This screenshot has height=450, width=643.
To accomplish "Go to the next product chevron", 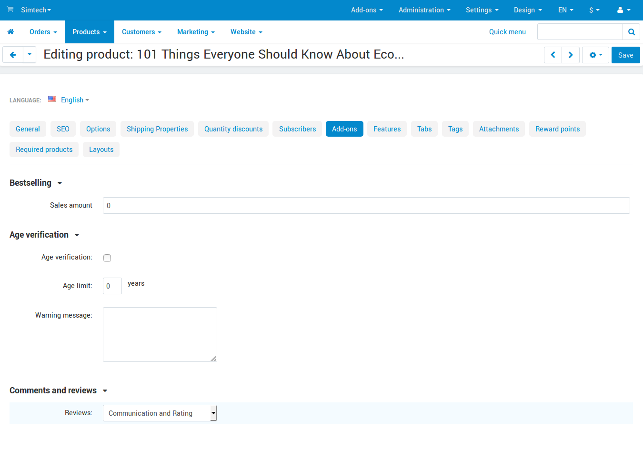I will (571, 55).
